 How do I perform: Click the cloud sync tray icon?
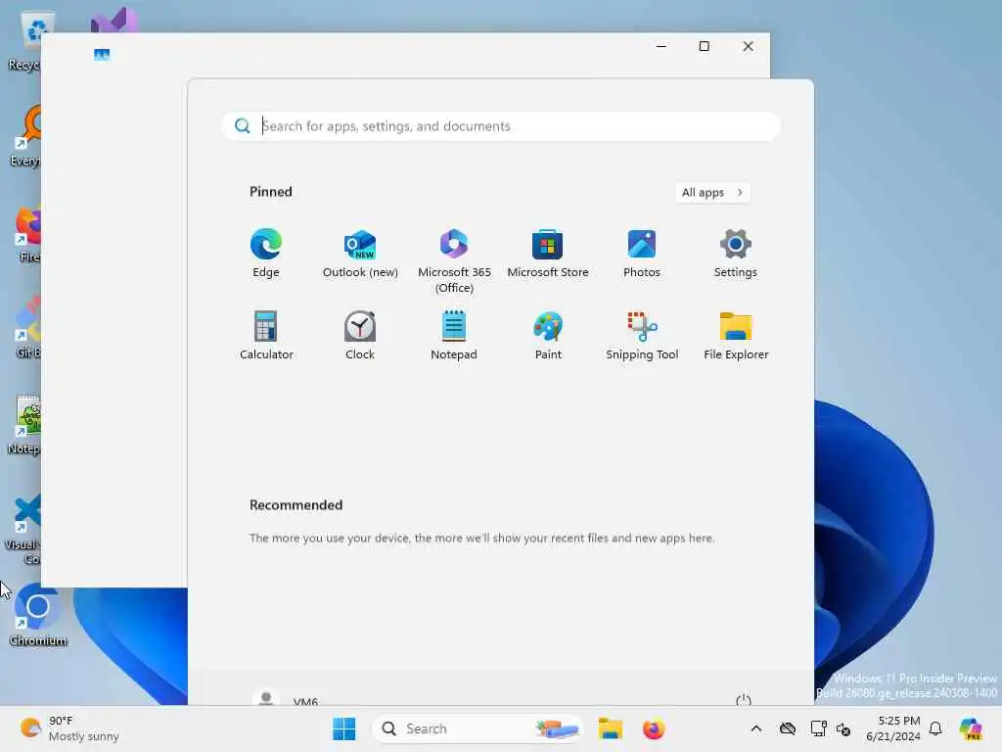[788, 728]
